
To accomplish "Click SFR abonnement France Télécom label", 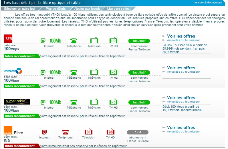I will [139, 48].
